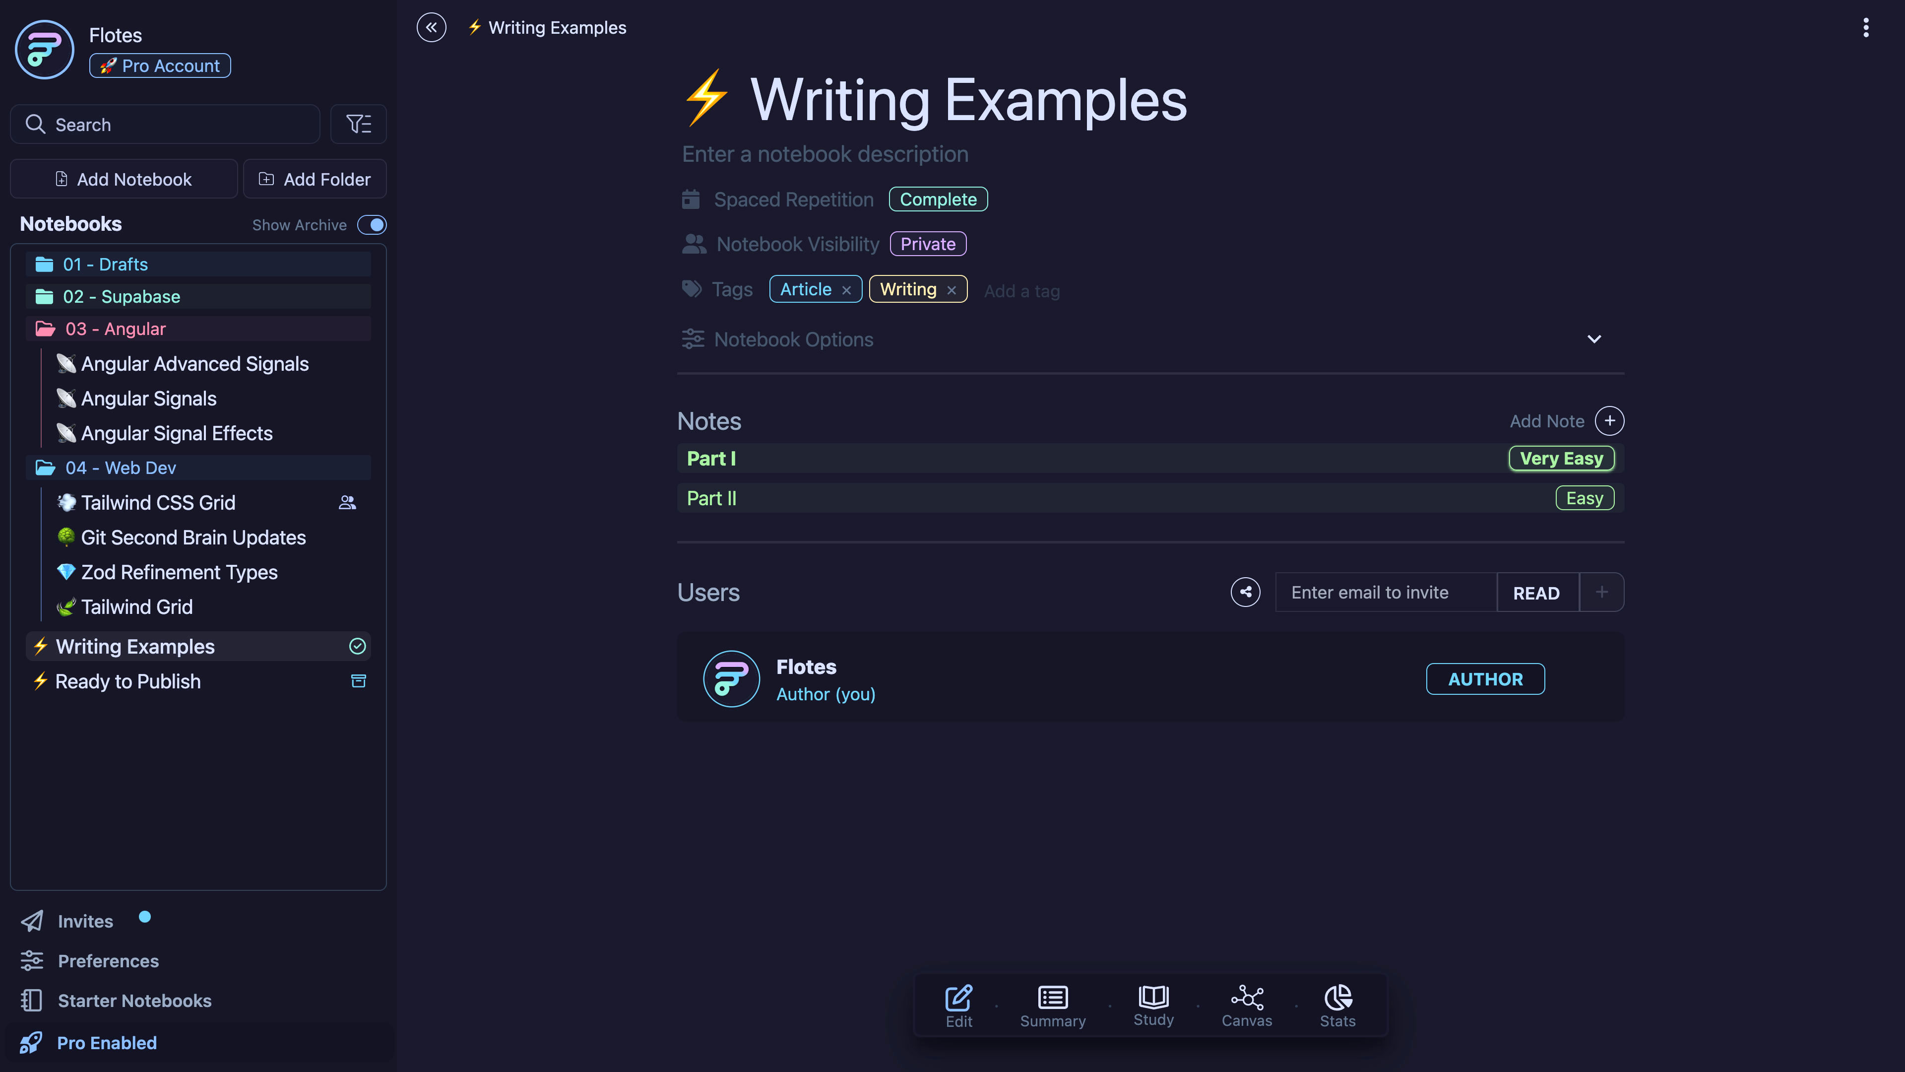This screenshot has width=1905, height=1072.
Task: Click archive icon on Ready to Publish
Action: point(358,680)
